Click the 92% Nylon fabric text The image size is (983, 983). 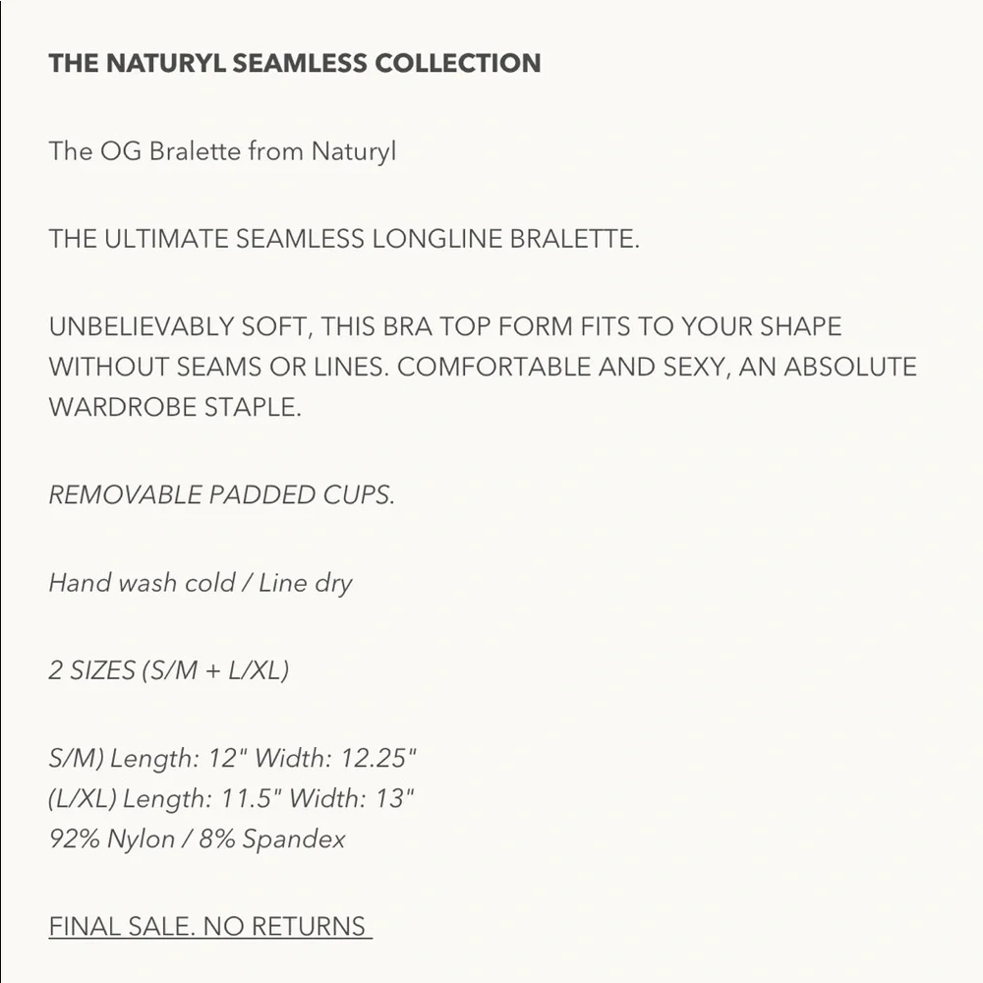coord(112,838)
